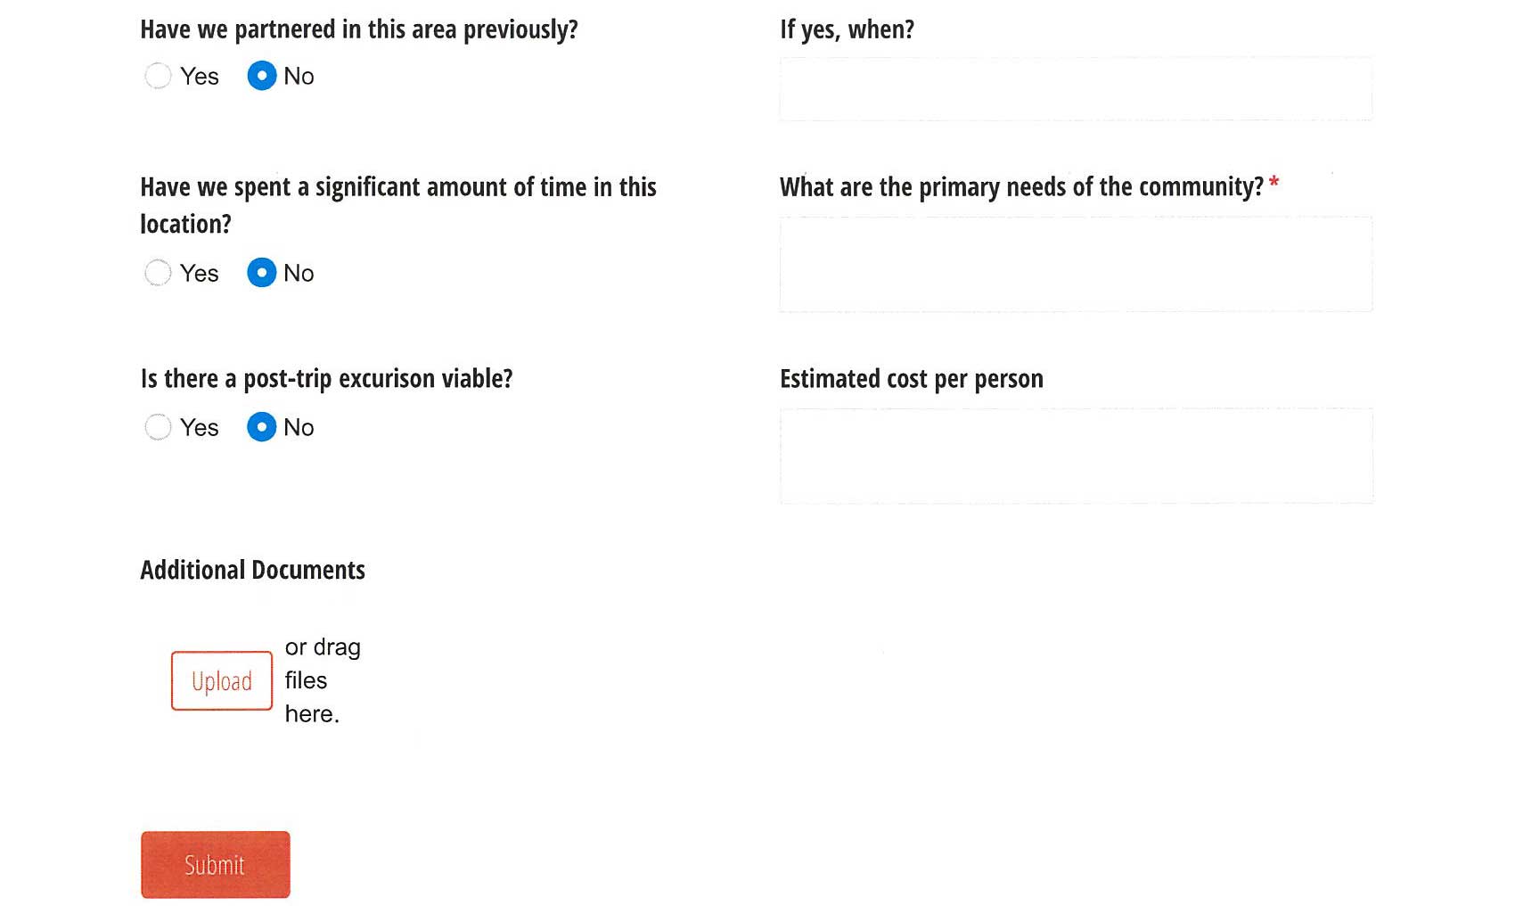This screenshot has height=922, width=1515.
Task: Click the 'or drag files here' drop area
Action: (x=323, y=680)
